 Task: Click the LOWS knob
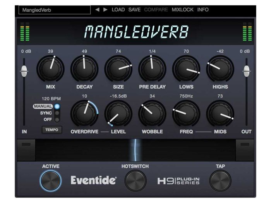pos(186,69)
